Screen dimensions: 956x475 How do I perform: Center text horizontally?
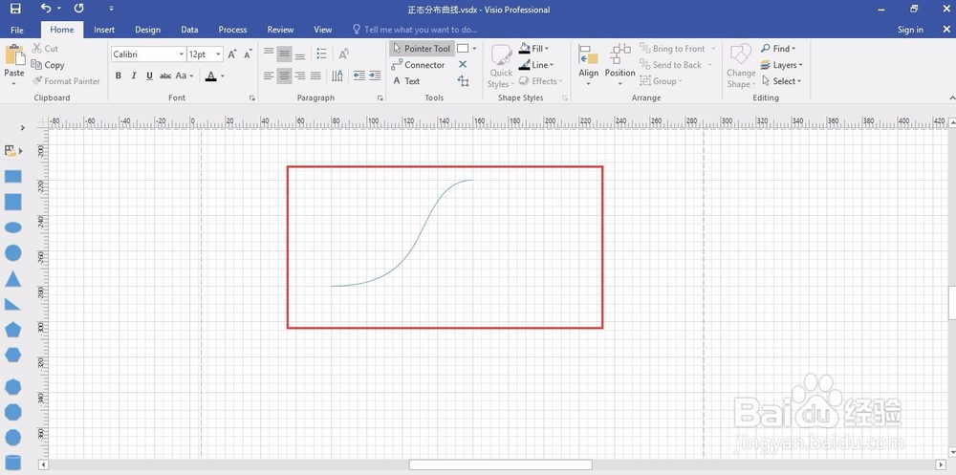pos(284,76)
